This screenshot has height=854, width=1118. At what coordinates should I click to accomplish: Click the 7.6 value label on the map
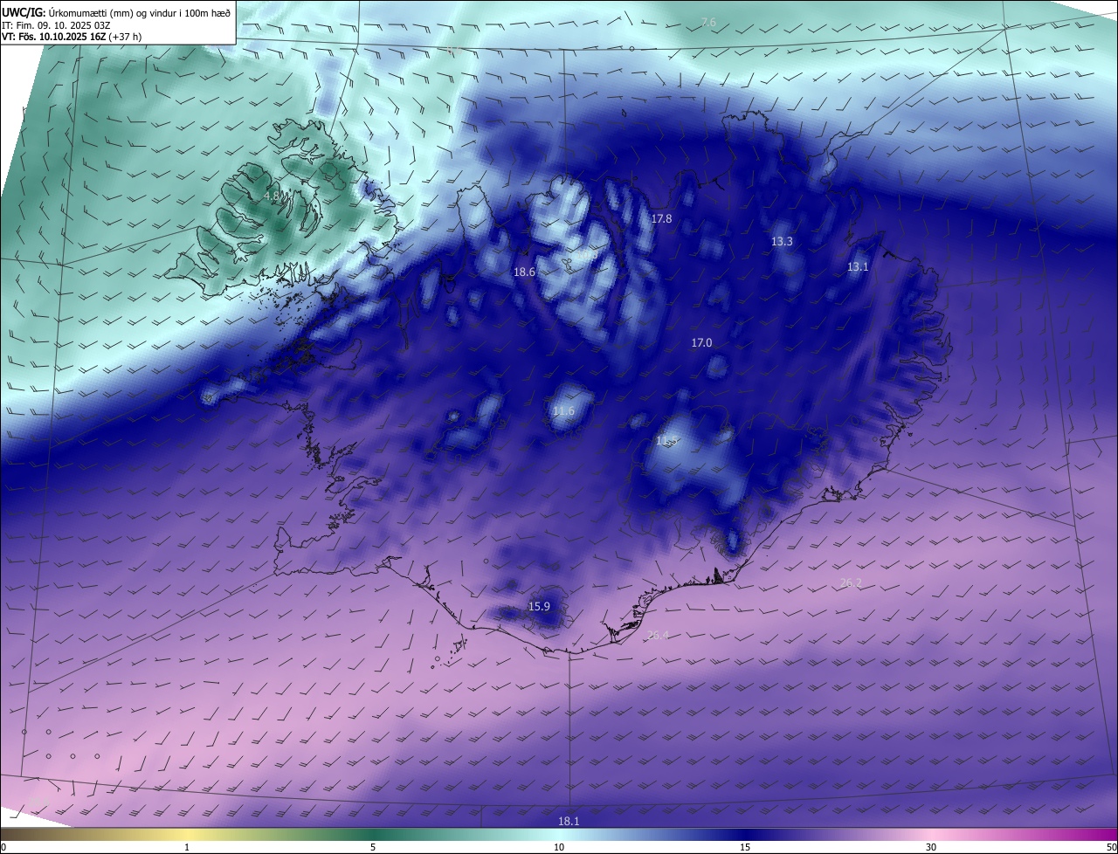[708, 22]
